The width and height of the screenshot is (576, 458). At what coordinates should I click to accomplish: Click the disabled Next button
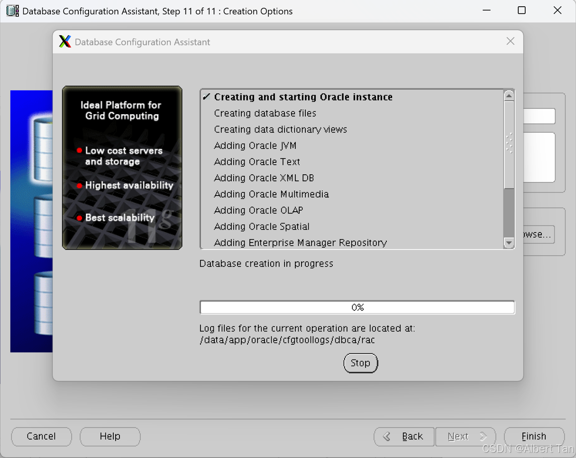coord(466,436)
